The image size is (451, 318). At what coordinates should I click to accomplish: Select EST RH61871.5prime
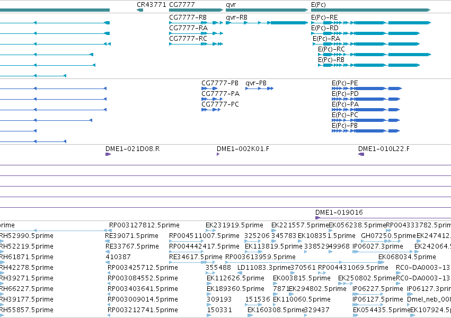pyautogui.click(x=26, y=257)
